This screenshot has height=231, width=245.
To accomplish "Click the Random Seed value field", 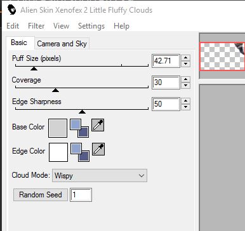I will pyautogui.click(x=81, y=195).
